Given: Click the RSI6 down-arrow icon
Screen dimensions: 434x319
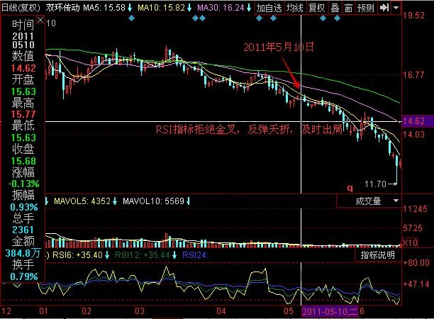Looking at the screenshot, I should pos(106,254).
